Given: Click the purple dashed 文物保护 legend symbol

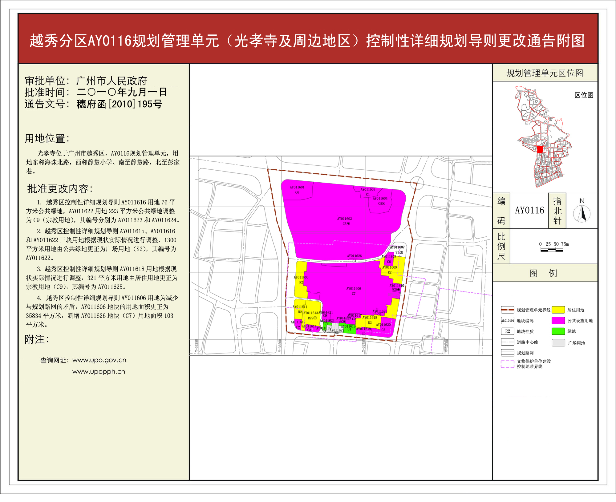Looking at the screenshot, I should (x=507, y=364).
